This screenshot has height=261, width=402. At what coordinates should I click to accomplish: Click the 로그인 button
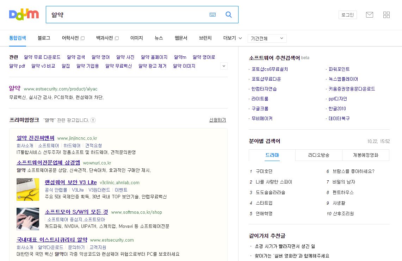(348, 15)
